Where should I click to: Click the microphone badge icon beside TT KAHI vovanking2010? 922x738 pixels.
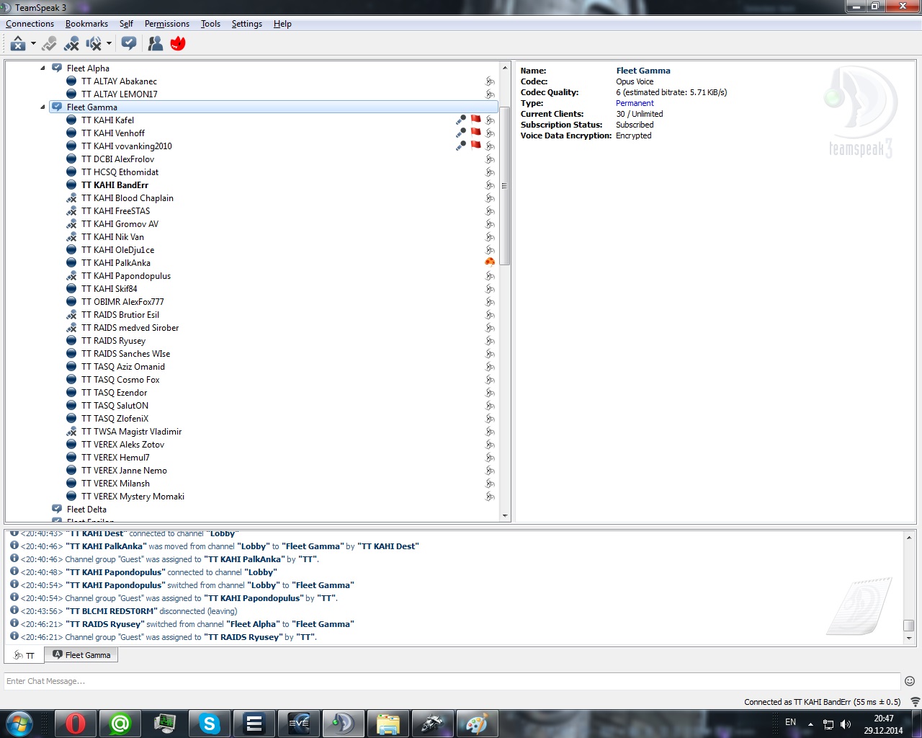pyautogui.click(x=461, y=146)
